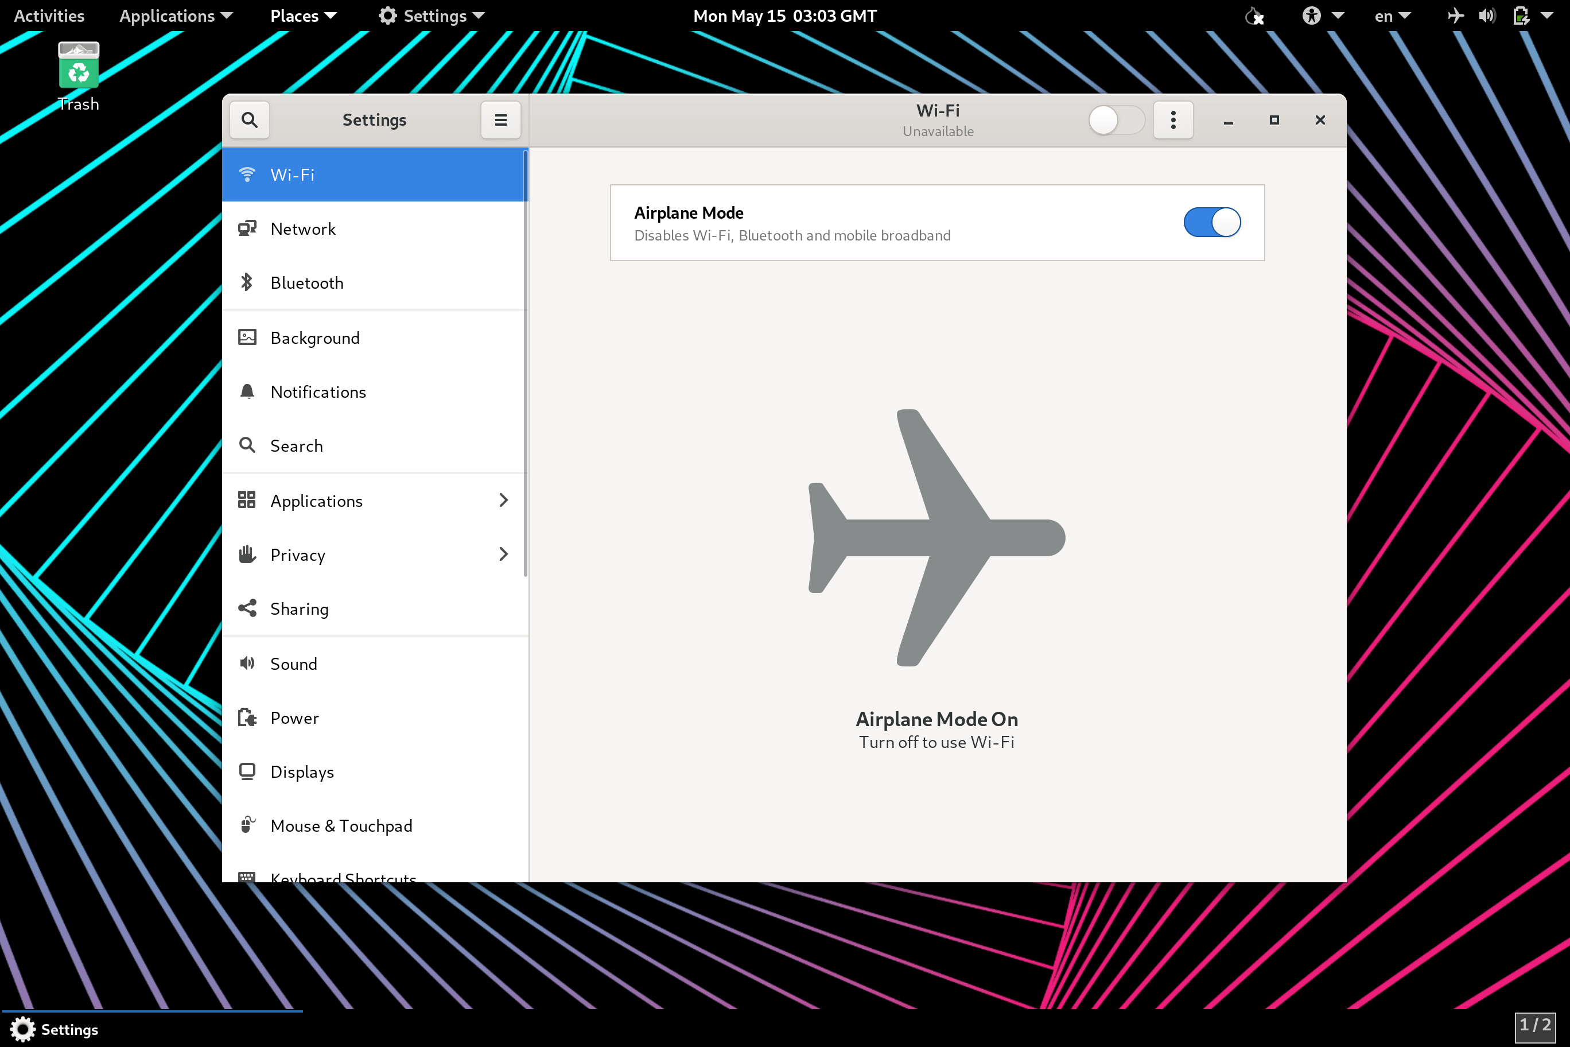This screenshot has width=1570, height=1047.
Task: Open the Displays settings panel
Action: (x=375, y=772)
